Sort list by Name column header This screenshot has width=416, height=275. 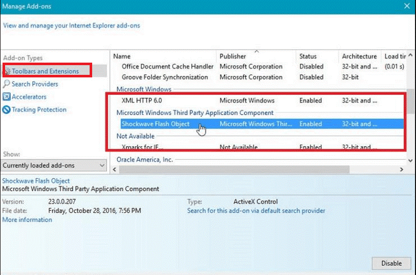point(122,57)
